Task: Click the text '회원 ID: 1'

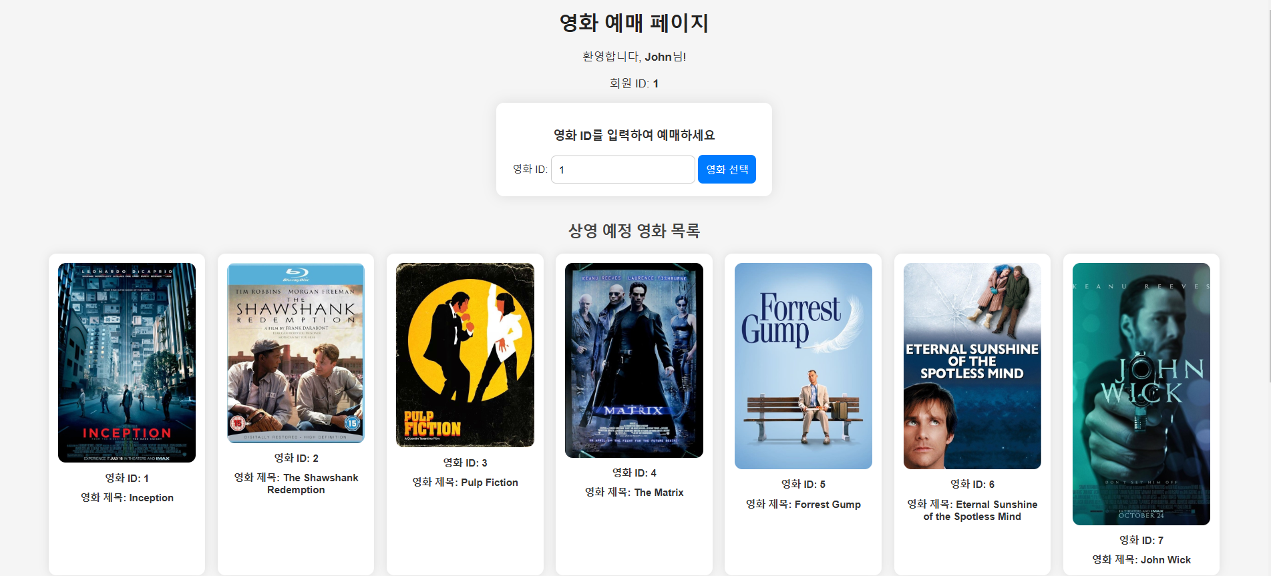Action: (634, 83)
